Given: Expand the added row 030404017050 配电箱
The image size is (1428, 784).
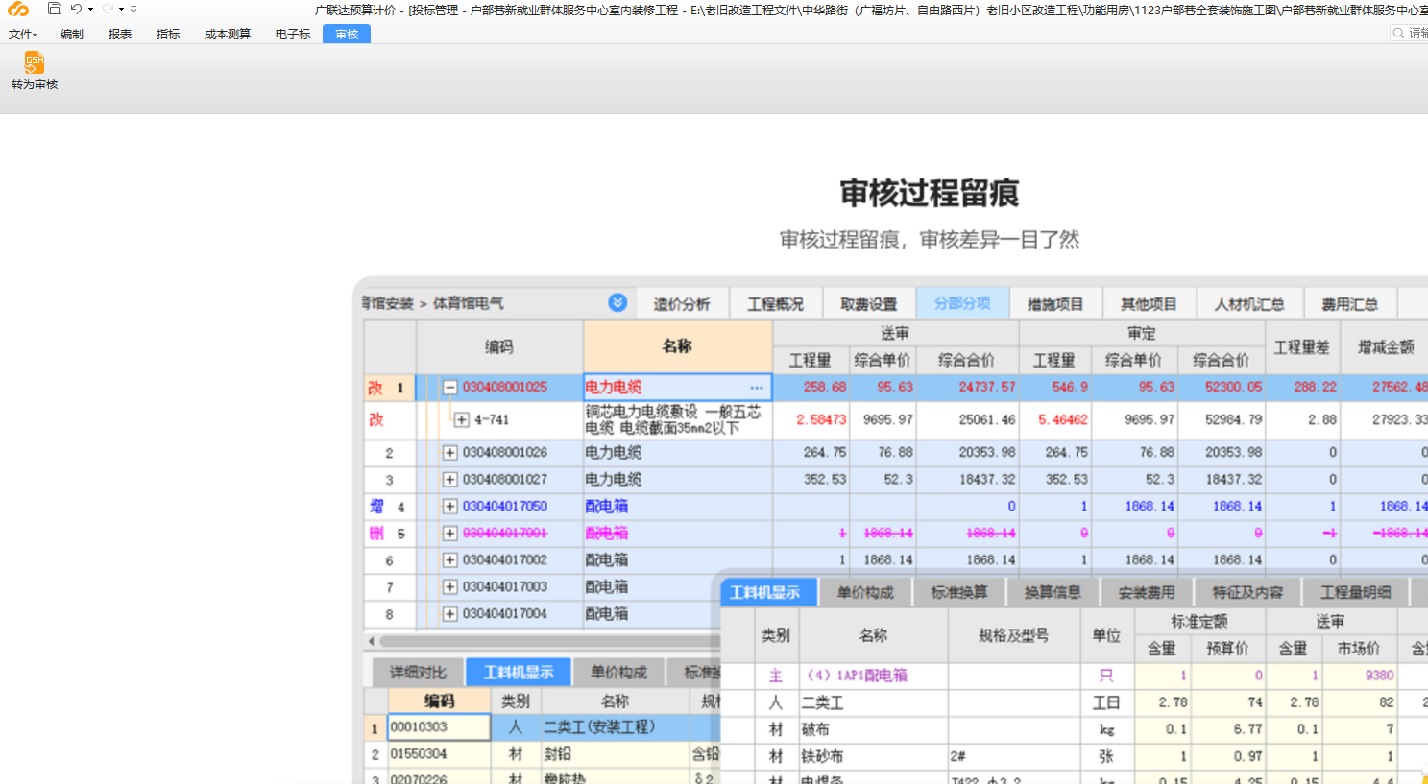Looking at the screenshot, I should pyautogui.click(x=449, y=507).
